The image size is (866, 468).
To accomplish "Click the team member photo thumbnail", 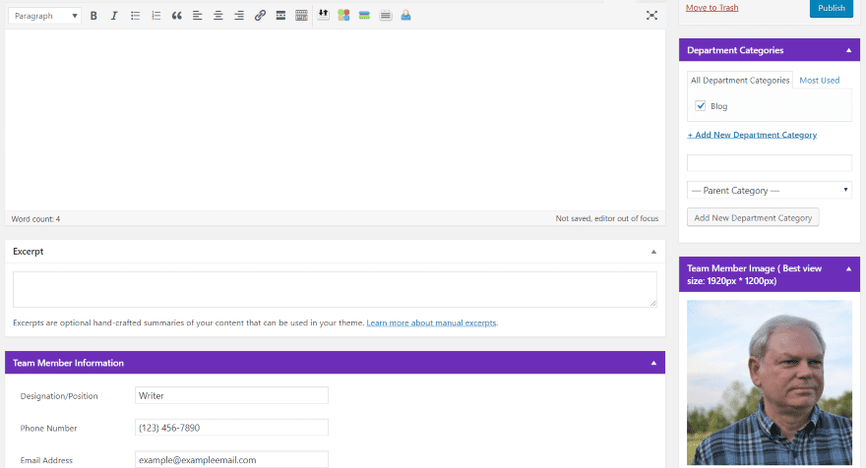I will (770, 382).
